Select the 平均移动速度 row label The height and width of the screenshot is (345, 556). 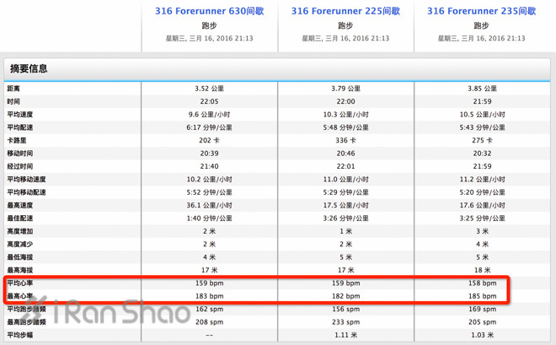tap(26, 179)
